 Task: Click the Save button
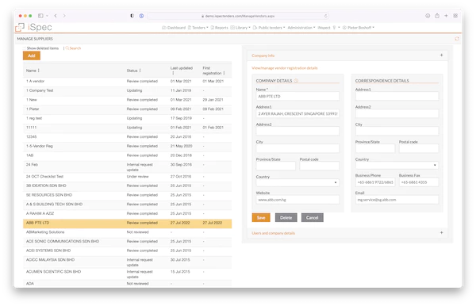pyautogui.click(x=261, y=217)
